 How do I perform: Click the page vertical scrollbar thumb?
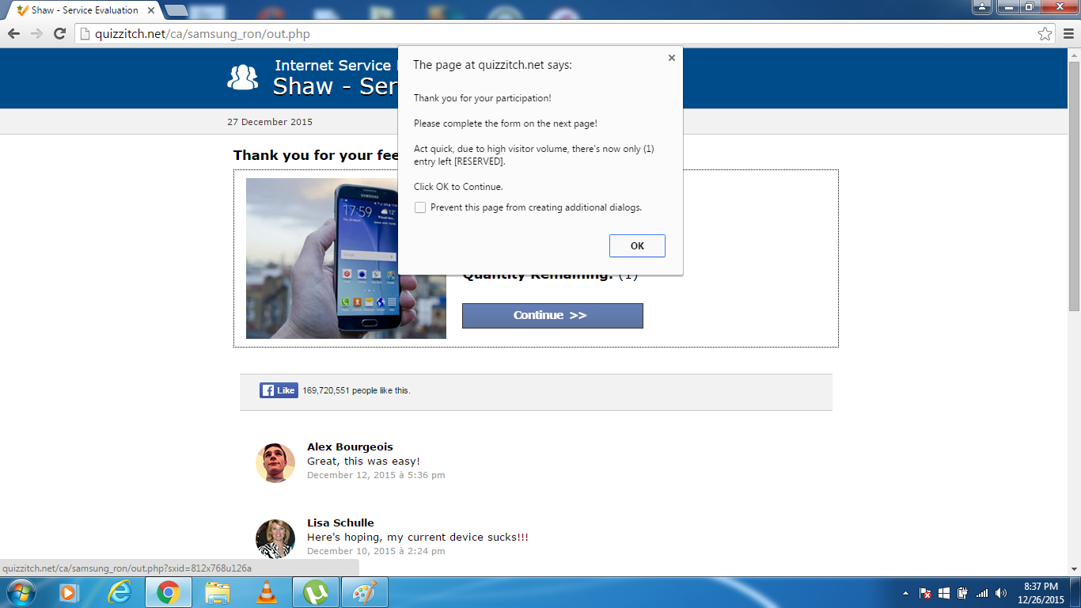(x=1074, y=186)
